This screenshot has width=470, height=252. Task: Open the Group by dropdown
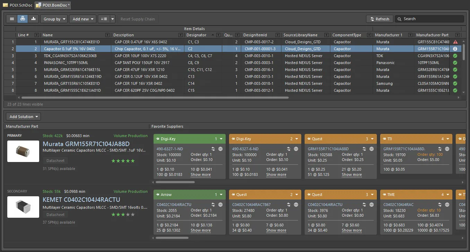(x=54, y=19)
